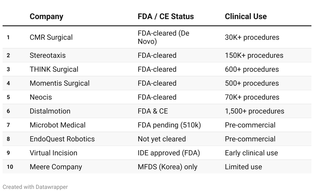Select the Microbot Medical cell
314x193 pixels.
click(x=58, y=125)
